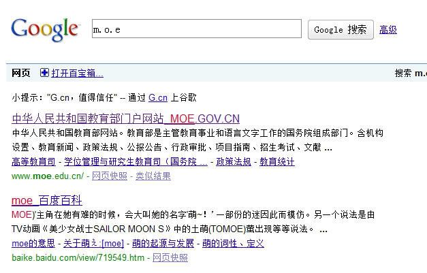This screenshot has width=427, height=273.
Task: Open the 打开百宝箱... link
Action: (78, 73)
